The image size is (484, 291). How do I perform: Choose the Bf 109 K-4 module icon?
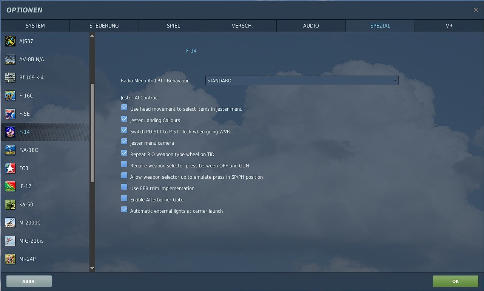[10, 77]
